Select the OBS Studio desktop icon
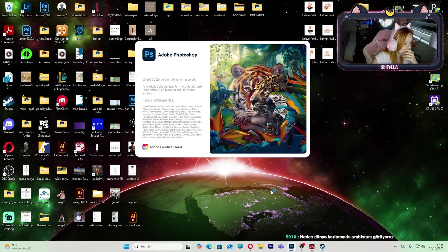Viewport: 448px width, 252px height. (9, 173)
